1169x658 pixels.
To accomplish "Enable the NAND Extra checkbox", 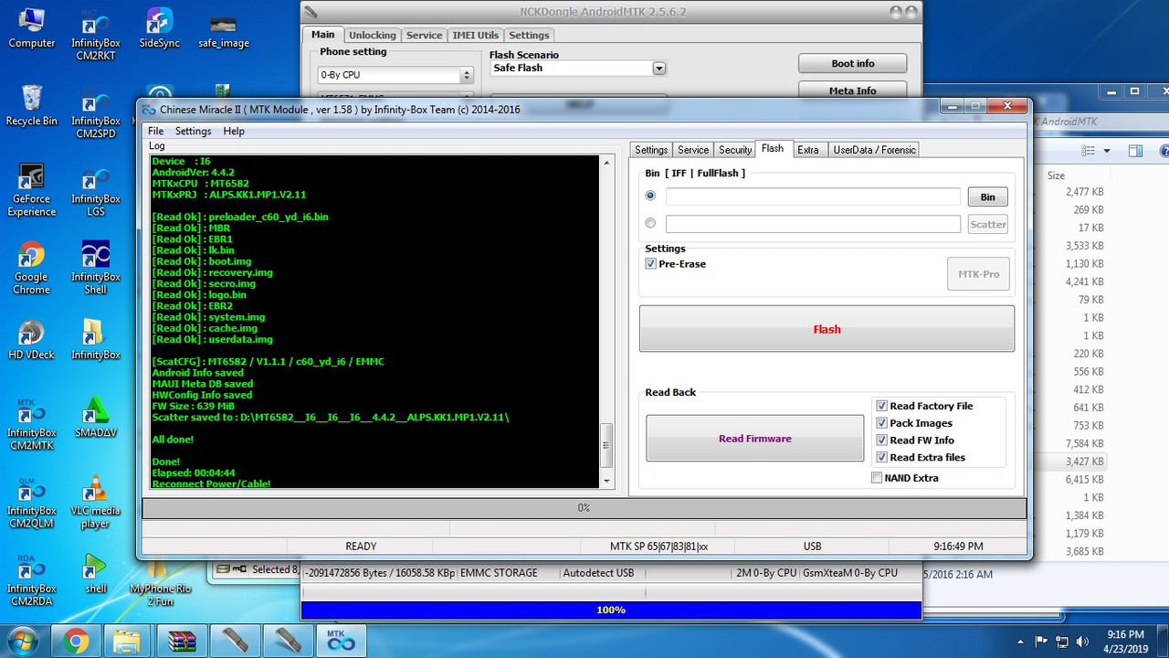I will 877,478.
